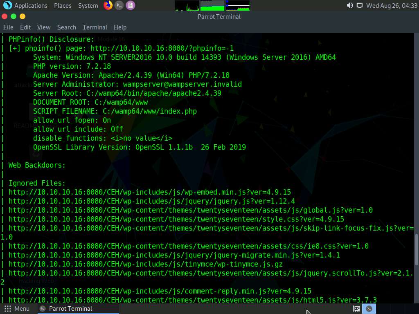Click the wp-tinymce.js.gz URL line
Screen dimensions: 419x314
tap(146, 264)
